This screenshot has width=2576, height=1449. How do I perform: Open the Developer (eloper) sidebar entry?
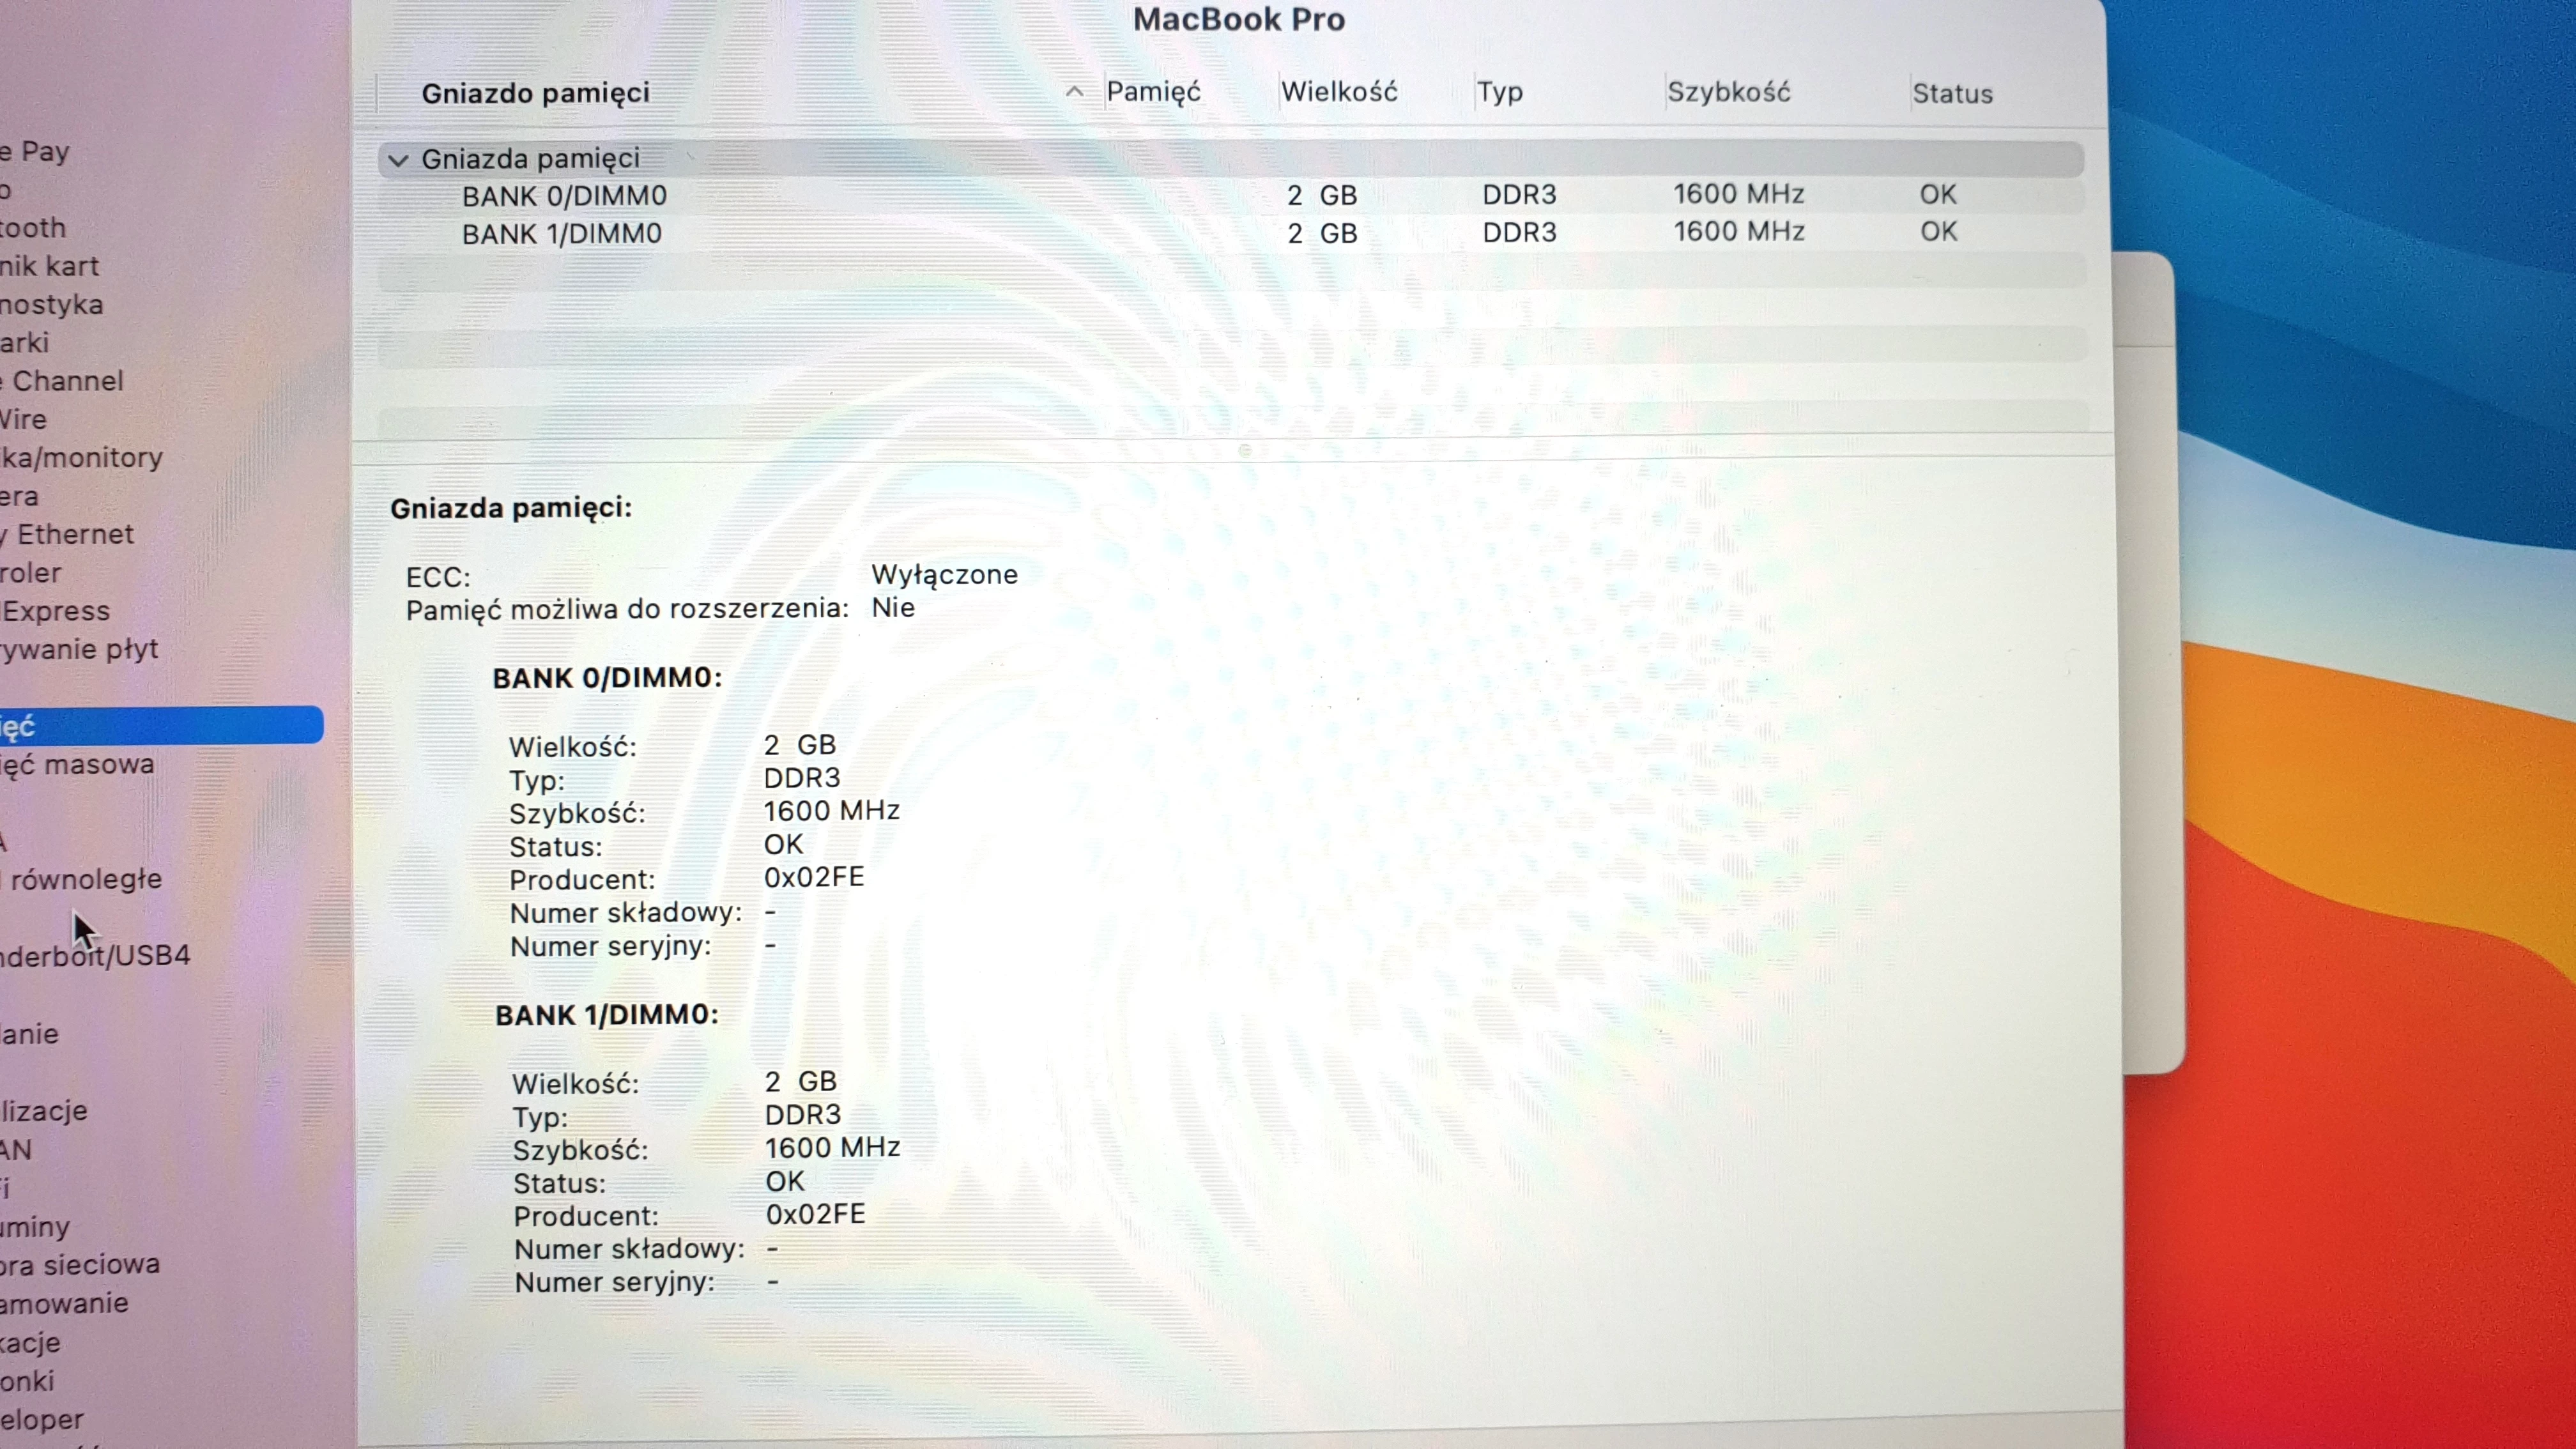pyautogui.click(x=42, y=1420)
